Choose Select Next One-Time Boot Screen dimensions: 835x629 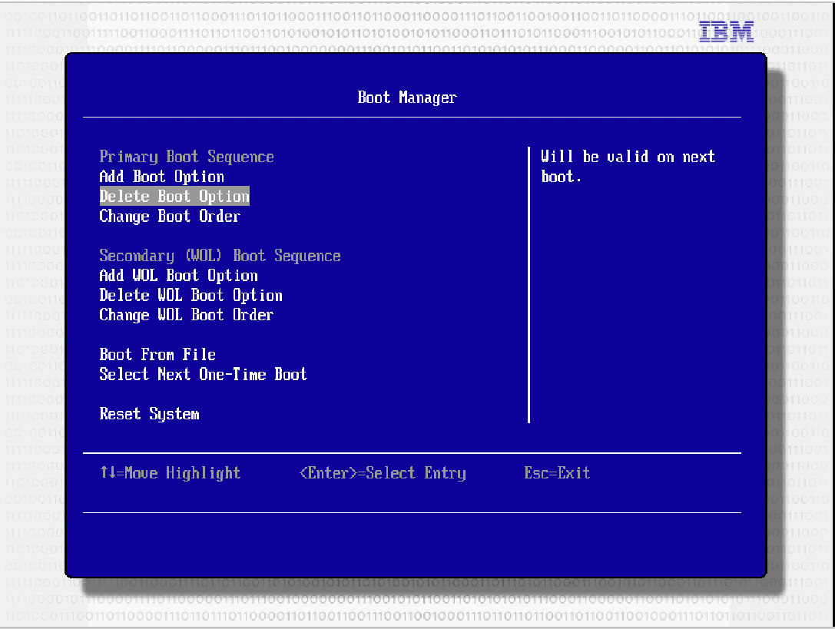[x=203, y=374]
